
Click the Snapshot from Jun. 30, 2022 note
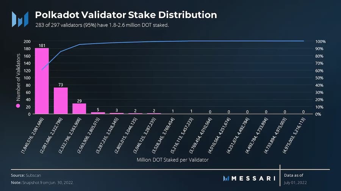[x=47, y=183]
